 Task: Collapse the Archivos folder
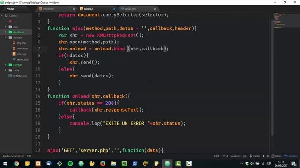tap(6, 37)
